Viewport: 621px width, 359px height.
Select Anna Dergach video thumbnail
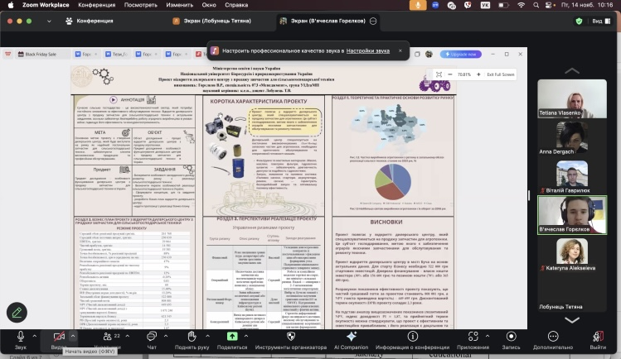tap(572, 137)
